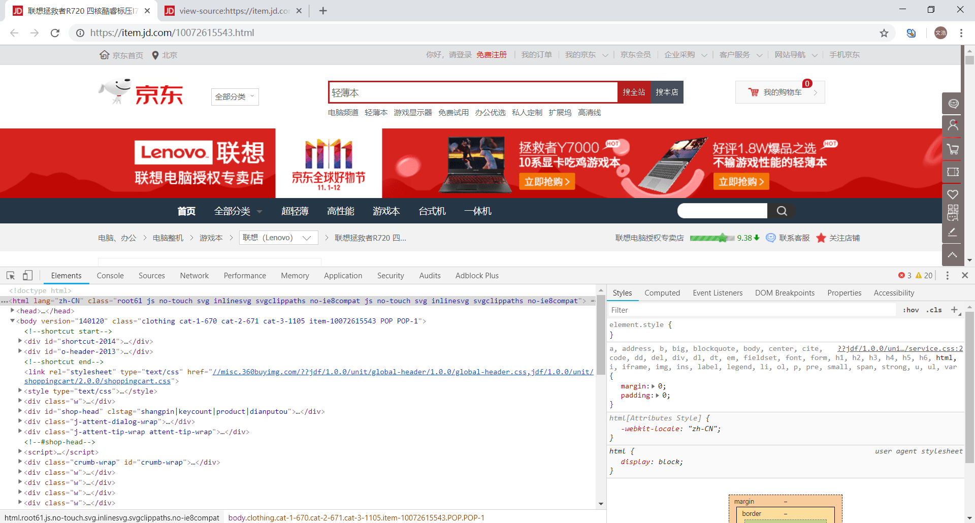Click the translate extension icon in toolbar

(912, 33)
